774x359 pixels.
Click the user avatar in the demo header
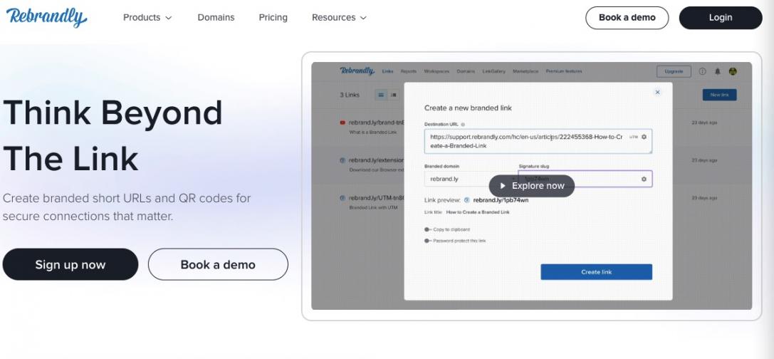point(733,71)
